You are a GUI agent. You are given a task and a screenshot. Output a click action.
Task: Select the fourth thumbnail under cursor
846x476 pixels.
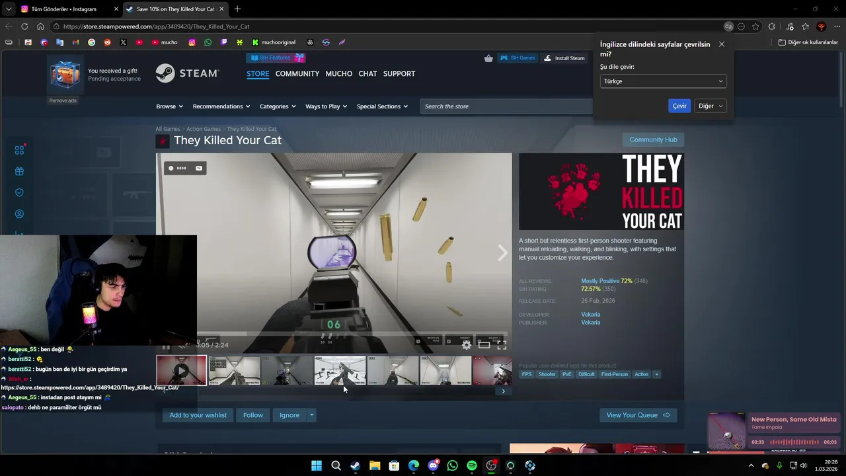pos(340,370)
